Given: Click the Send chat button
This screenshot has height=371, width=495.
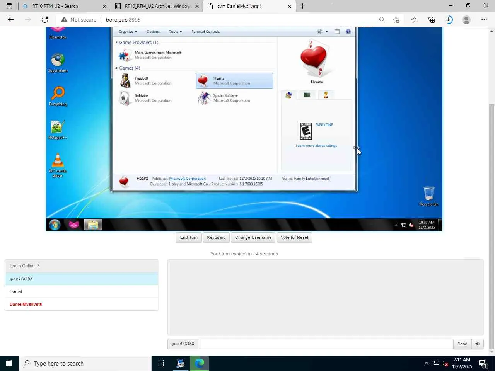Looking at the screenshot, I should pyautogui.click(x=463, y=344).
